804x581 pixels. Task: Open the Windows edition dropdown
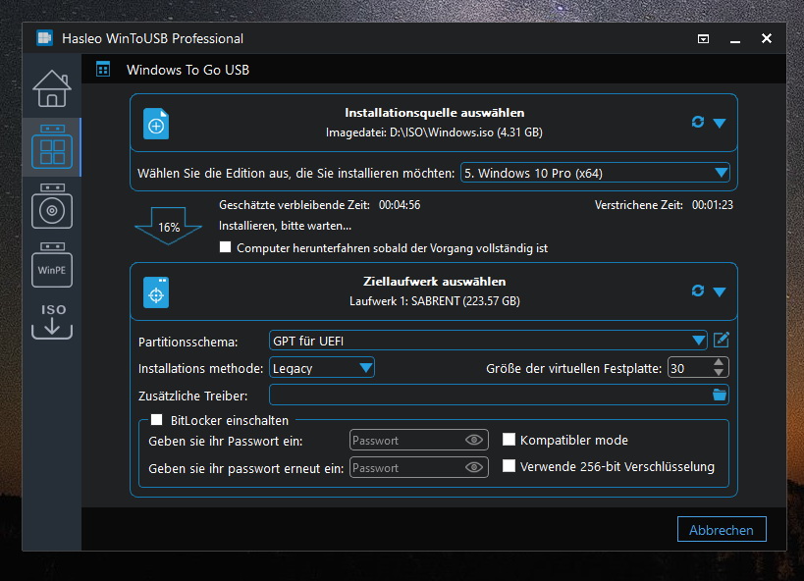pyautogui.click(x=595, y=173)
